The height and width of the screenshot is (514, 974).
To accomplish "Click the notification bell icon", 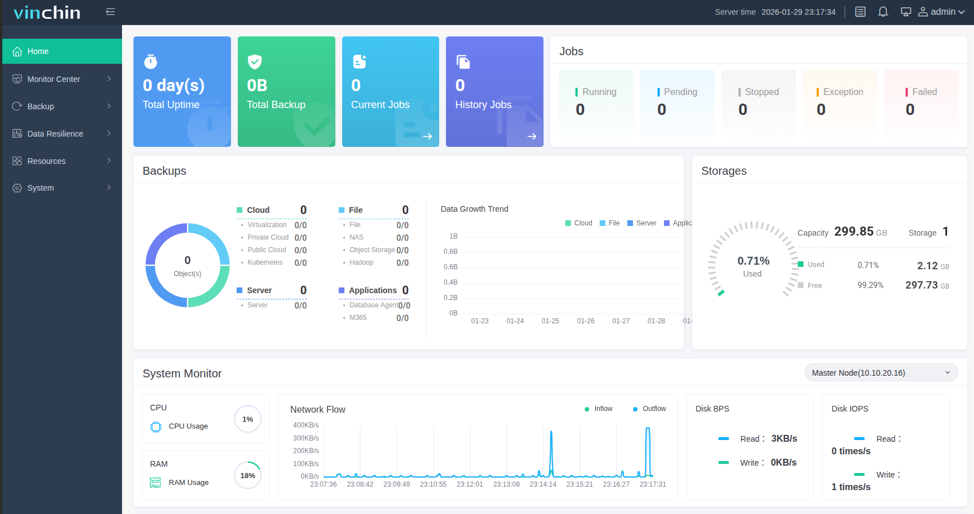I will pos(883,12).
